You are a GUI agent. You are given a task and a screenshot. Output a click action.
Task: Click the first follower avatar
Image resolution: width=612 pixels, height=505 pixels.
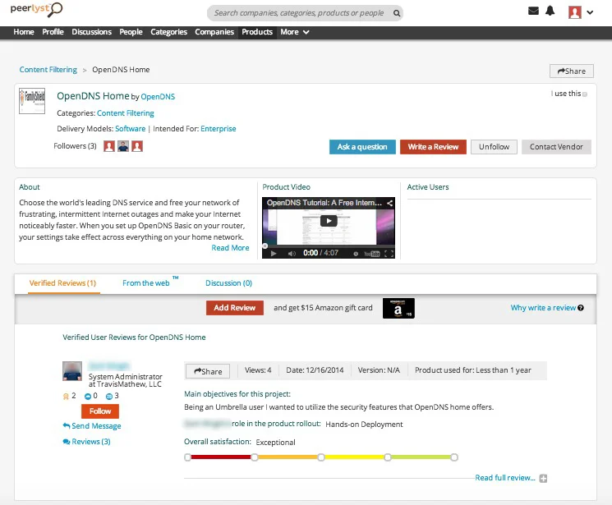tap(109, 146)
